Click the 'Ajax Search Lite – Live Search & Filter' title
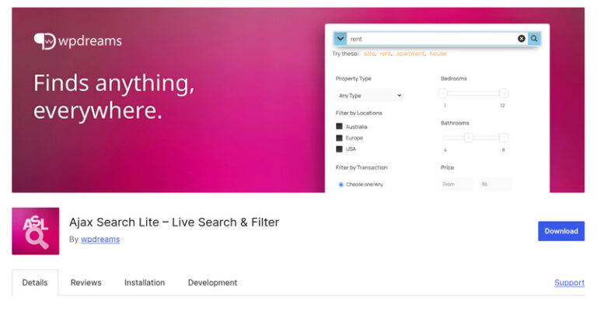 (x=174, y=222)
